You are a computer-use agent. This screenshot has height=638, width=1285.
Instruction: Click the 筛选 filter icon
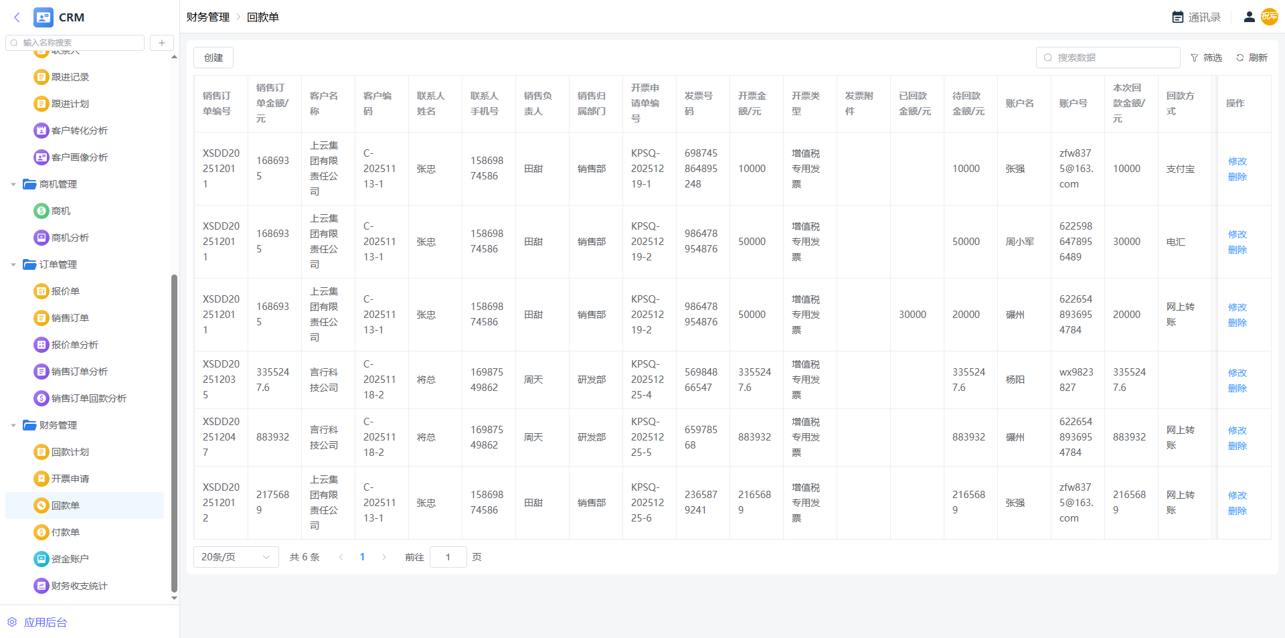(x=1195, y=58)
